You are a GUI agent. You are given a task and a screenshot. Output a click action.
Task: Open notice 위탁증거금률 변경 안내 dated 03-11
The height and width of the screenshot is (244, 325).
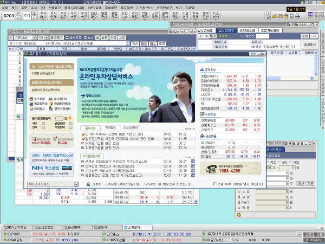(x=102, y=143)
